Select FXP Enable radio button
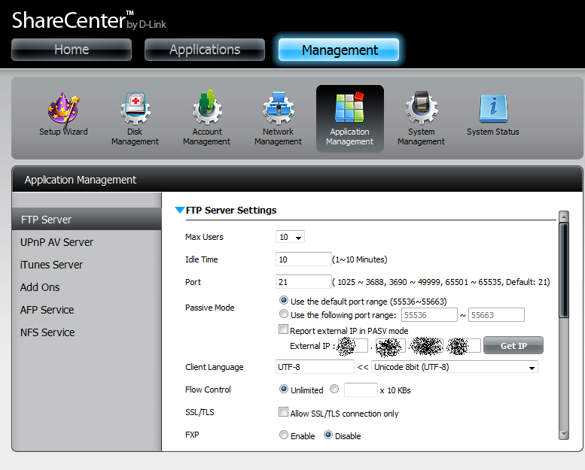585x470 pixels. 284,435
